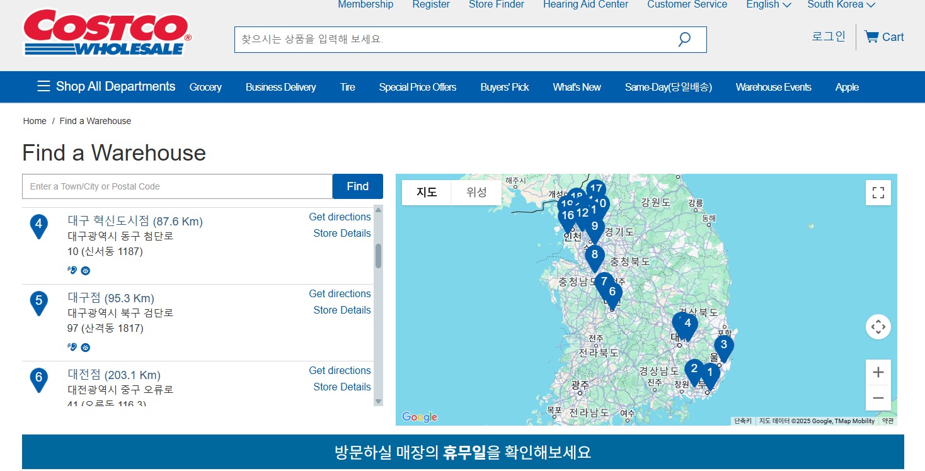Select map pin number 4
This screenshot has height=471, width=925.
click(x=688, y=326)
